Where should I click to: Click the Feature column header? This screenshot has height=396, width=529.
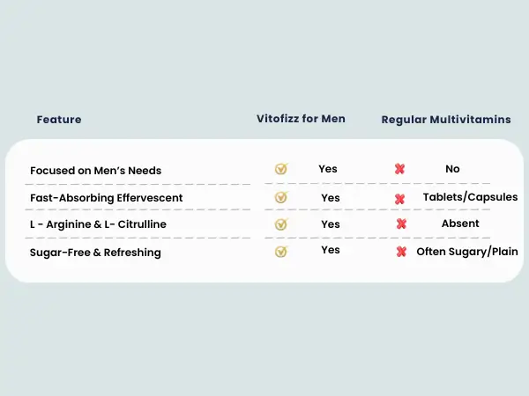[59, 119]
